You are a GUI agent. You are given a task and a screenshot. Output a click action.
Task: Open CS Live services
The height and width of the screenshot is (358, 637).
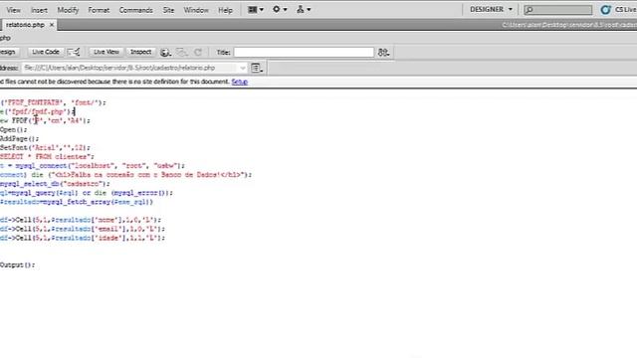(619, 10)
